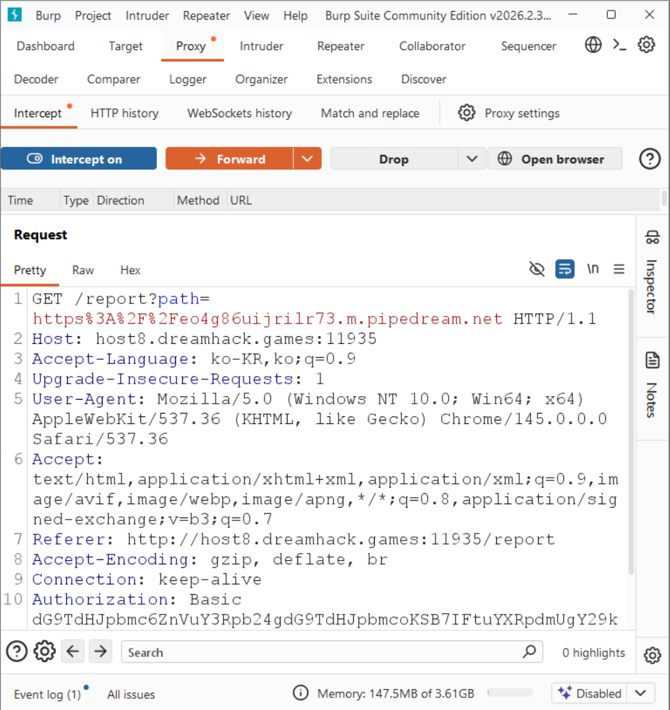Viewport: 670px width, 710px height.
Task: Open the View menu
Action: pyautogui.click(x=256, y=15)
